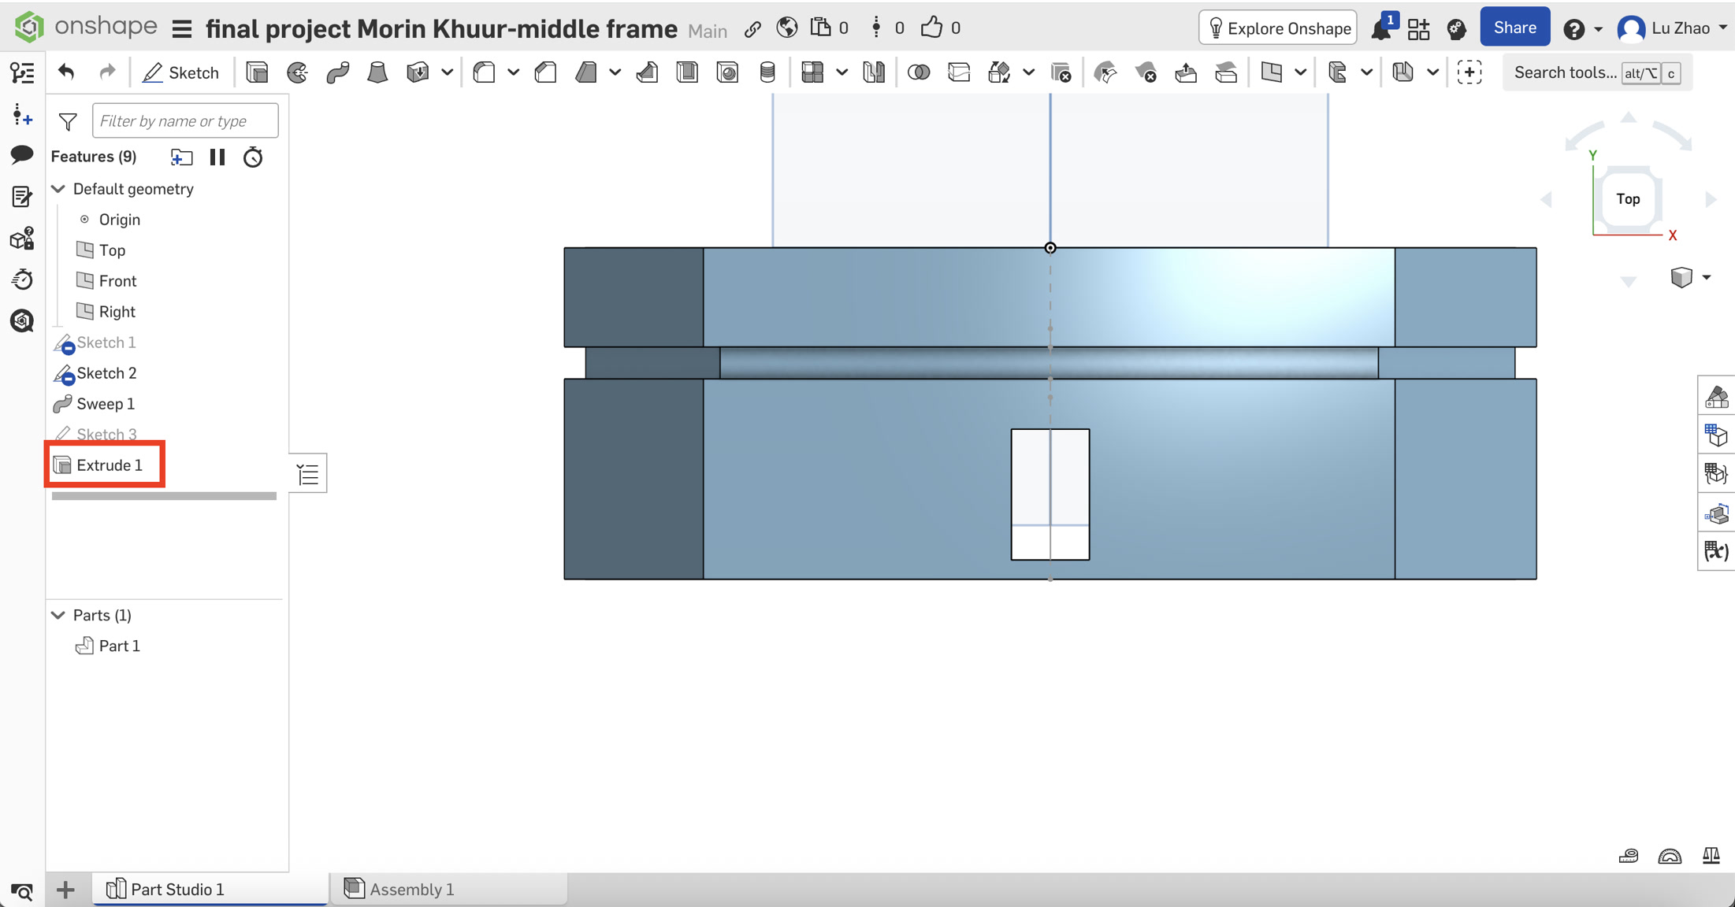The width and height of the screenshot is (1735, 907).
Task: Select the Draft tool
Action: point(585,72)
